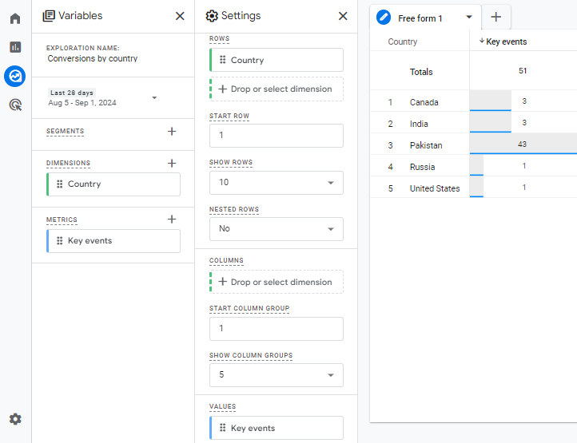The width and height of the screenshot is (577, 443).
Task: Edit exploration name Conversions by country
Action: (x=93, y=58)
